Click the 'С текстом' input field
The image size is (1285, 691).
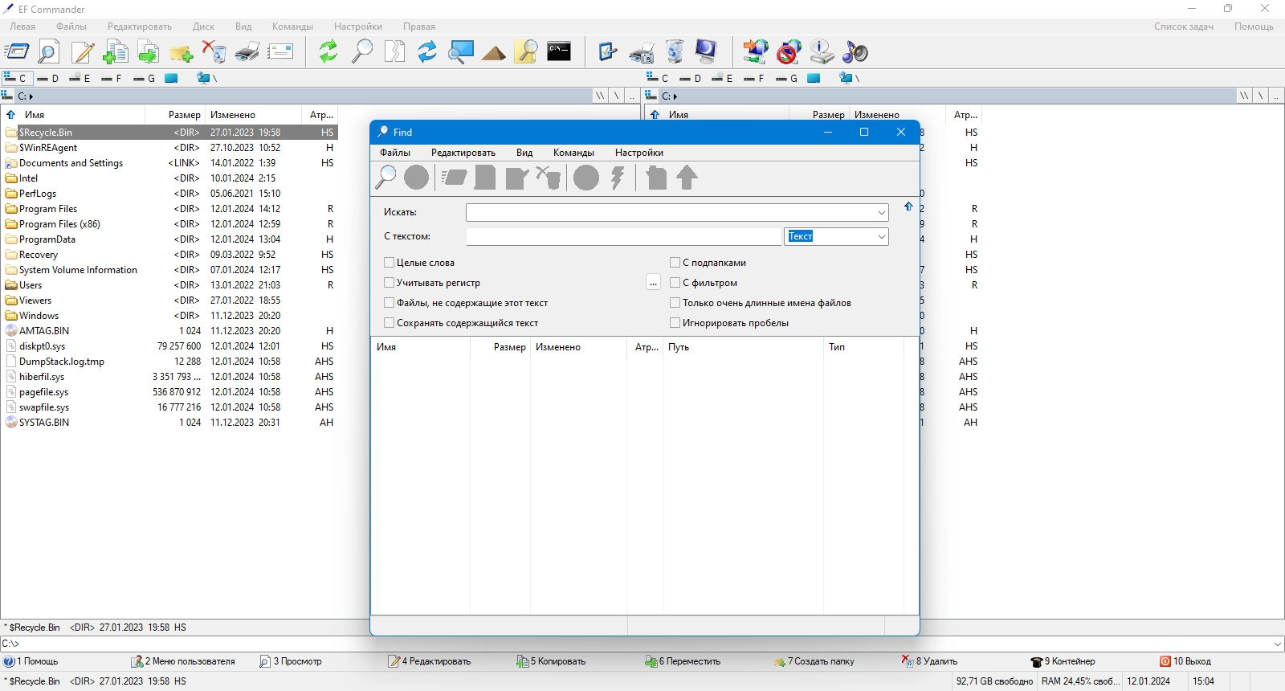[x=623, y=236]
